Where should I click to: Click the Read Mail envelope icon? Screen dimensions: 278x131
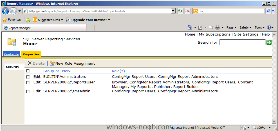point(211,27)
